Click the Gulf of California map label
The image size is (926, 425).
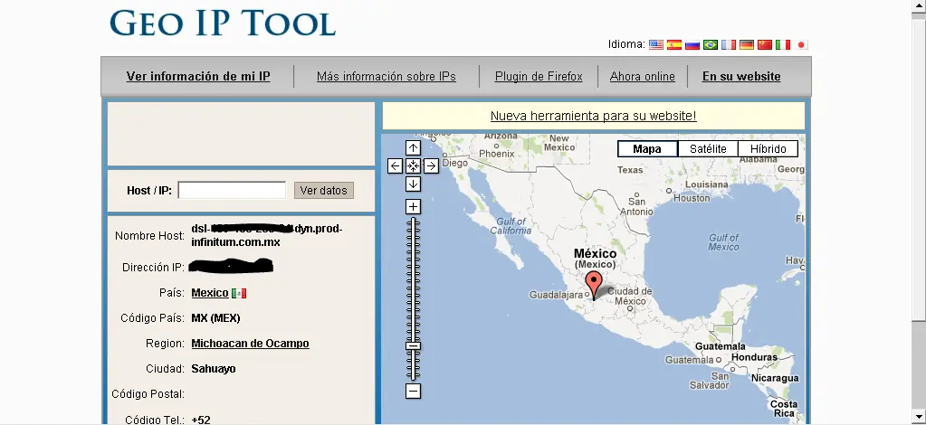pos(511,226)
